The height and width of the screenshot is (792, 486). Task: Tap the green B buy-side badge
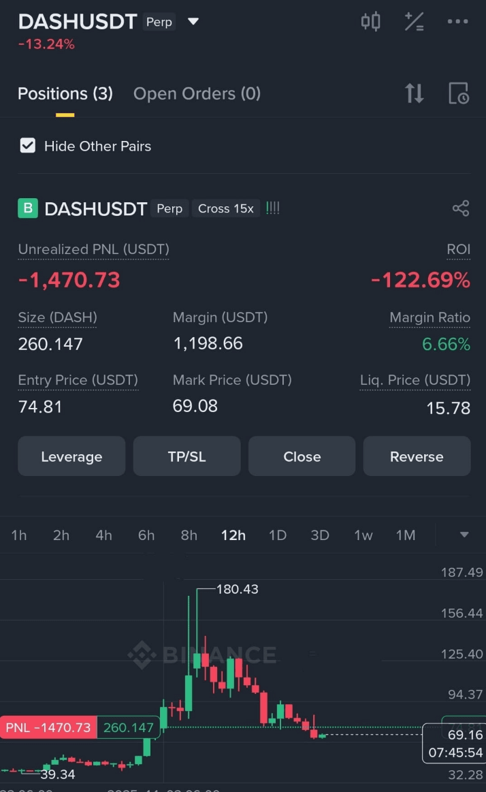[28, 208]
